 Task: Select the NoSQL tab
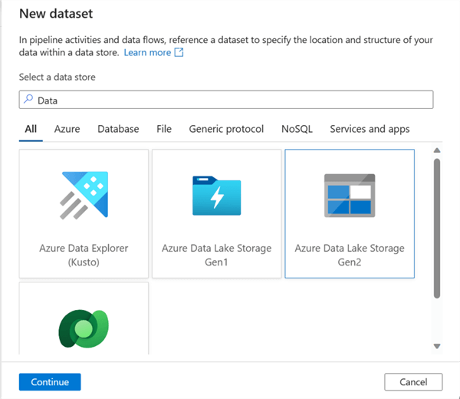click(297, 129)
